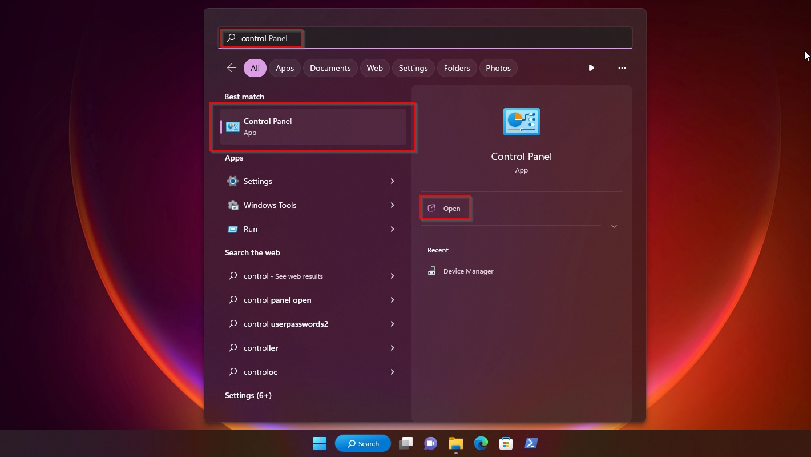Click the magnifier icon in the search box
This screenshot has width=811, height=457.
pyautogui.click(x=231, y=38)
